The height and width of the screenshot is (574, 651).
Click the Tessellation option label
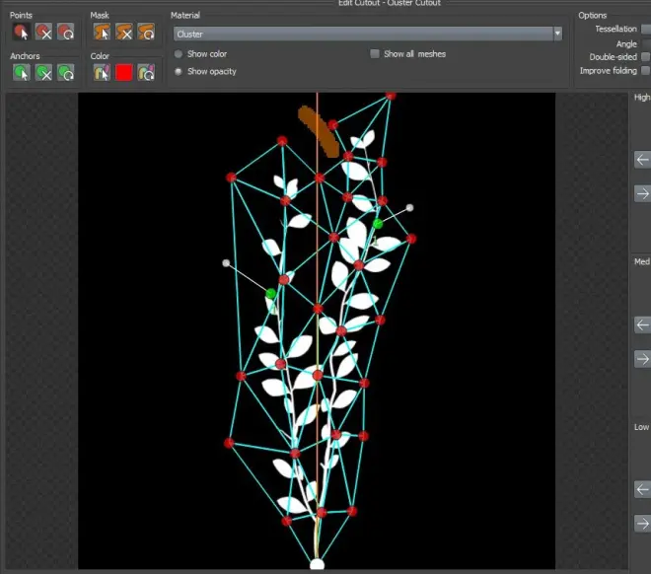point(615,29)
